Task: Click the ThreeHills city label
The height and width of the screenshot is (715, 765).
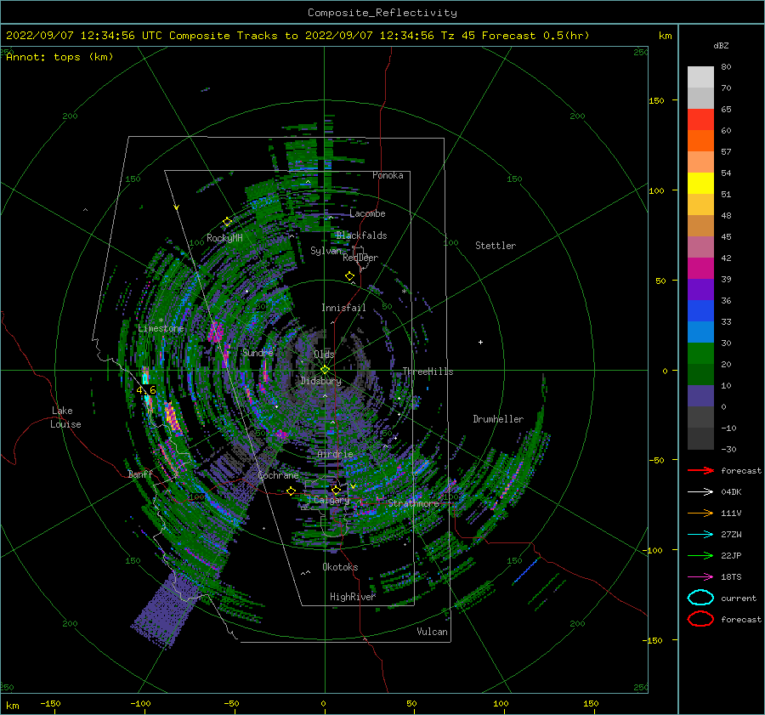Action: (x=428, y=372)
